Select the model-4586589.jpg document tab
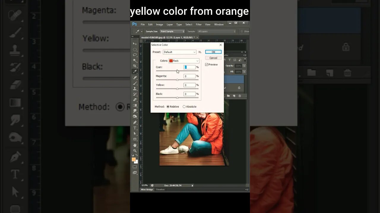 [169, 38]
